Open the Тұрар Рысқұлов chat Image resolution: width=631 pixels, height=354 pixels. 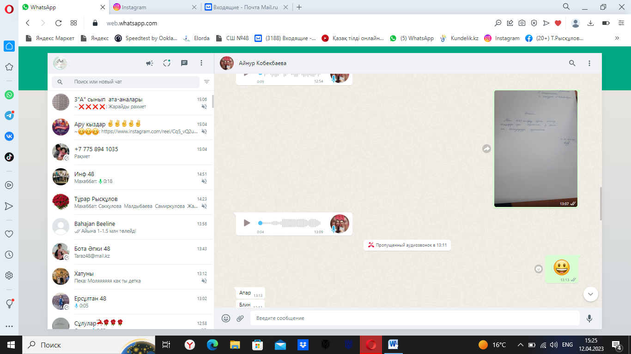point(131,202)
